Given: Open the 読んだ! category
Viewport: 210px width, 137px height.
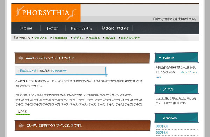Looking at the screenshot, I should tap(110, 38).
